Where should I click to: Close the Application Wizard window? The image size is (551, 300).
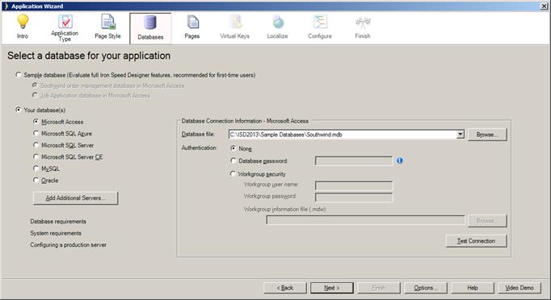[544, 6]
